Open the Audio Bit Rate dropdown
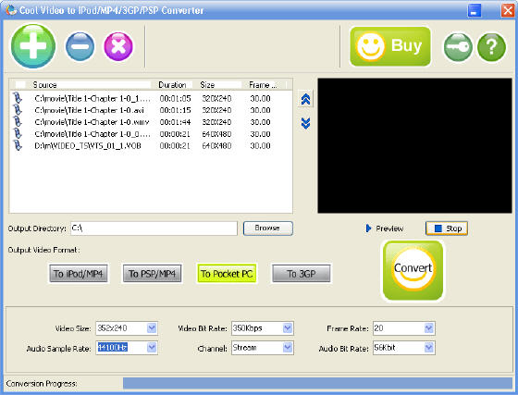 click(429, 348)
